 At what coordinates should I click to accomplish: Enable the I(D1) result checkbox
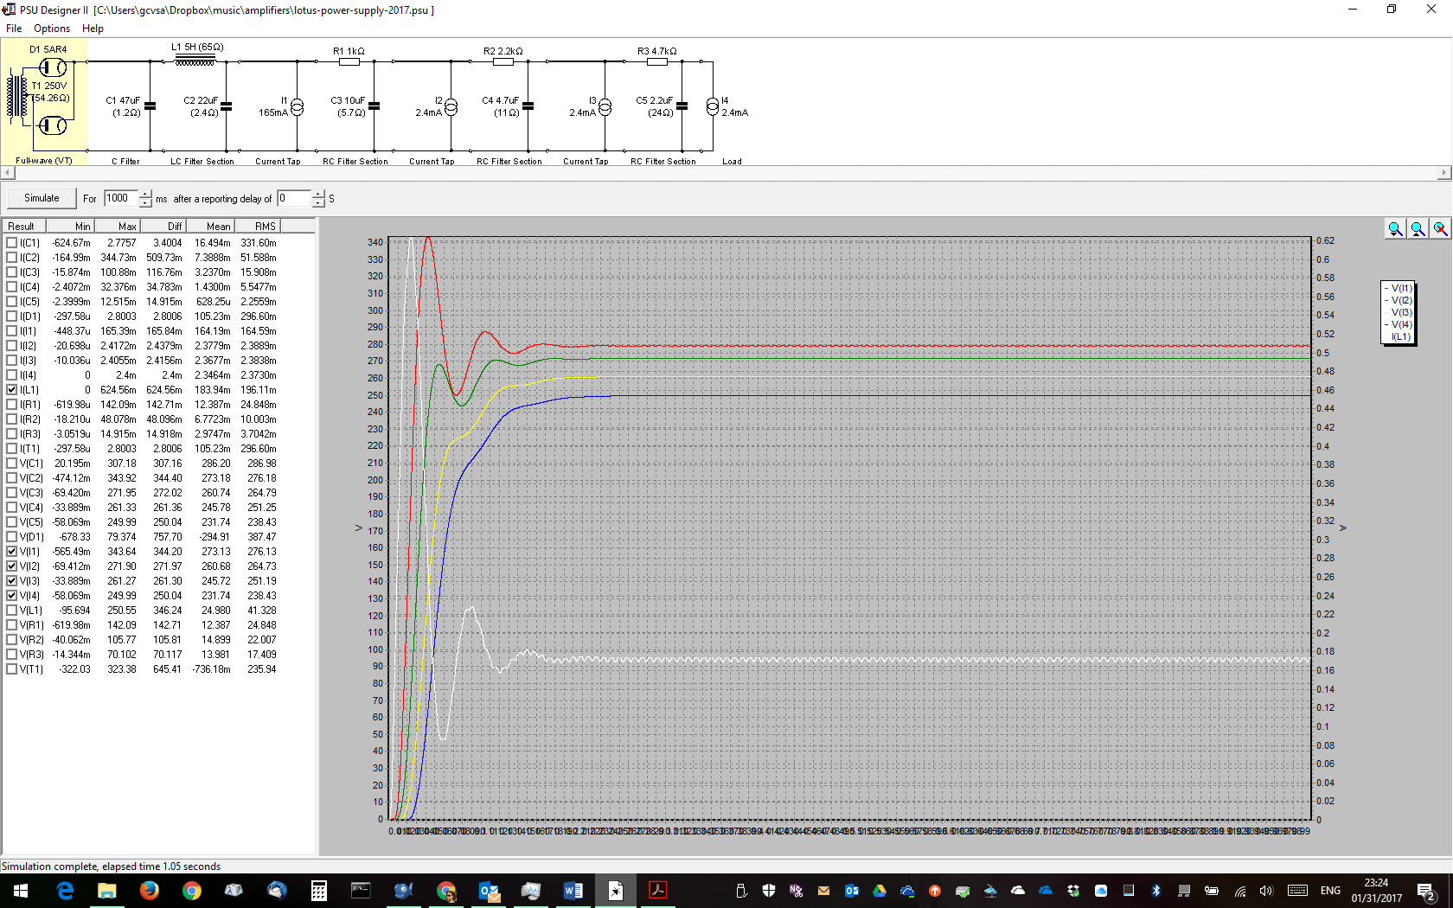[x=11, y=317]
